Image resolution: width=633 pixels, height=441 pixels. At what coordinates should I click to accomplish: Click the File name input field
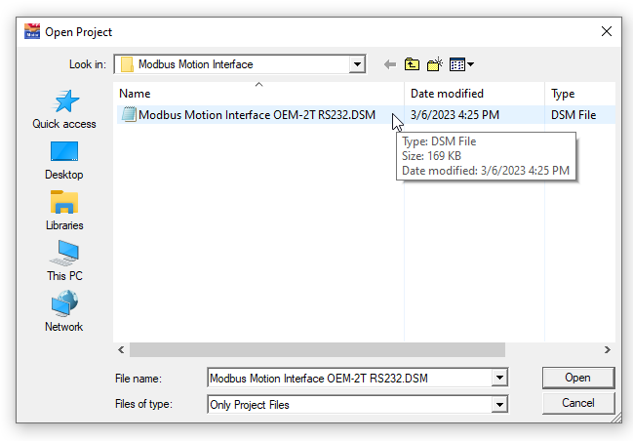point(349,378)
